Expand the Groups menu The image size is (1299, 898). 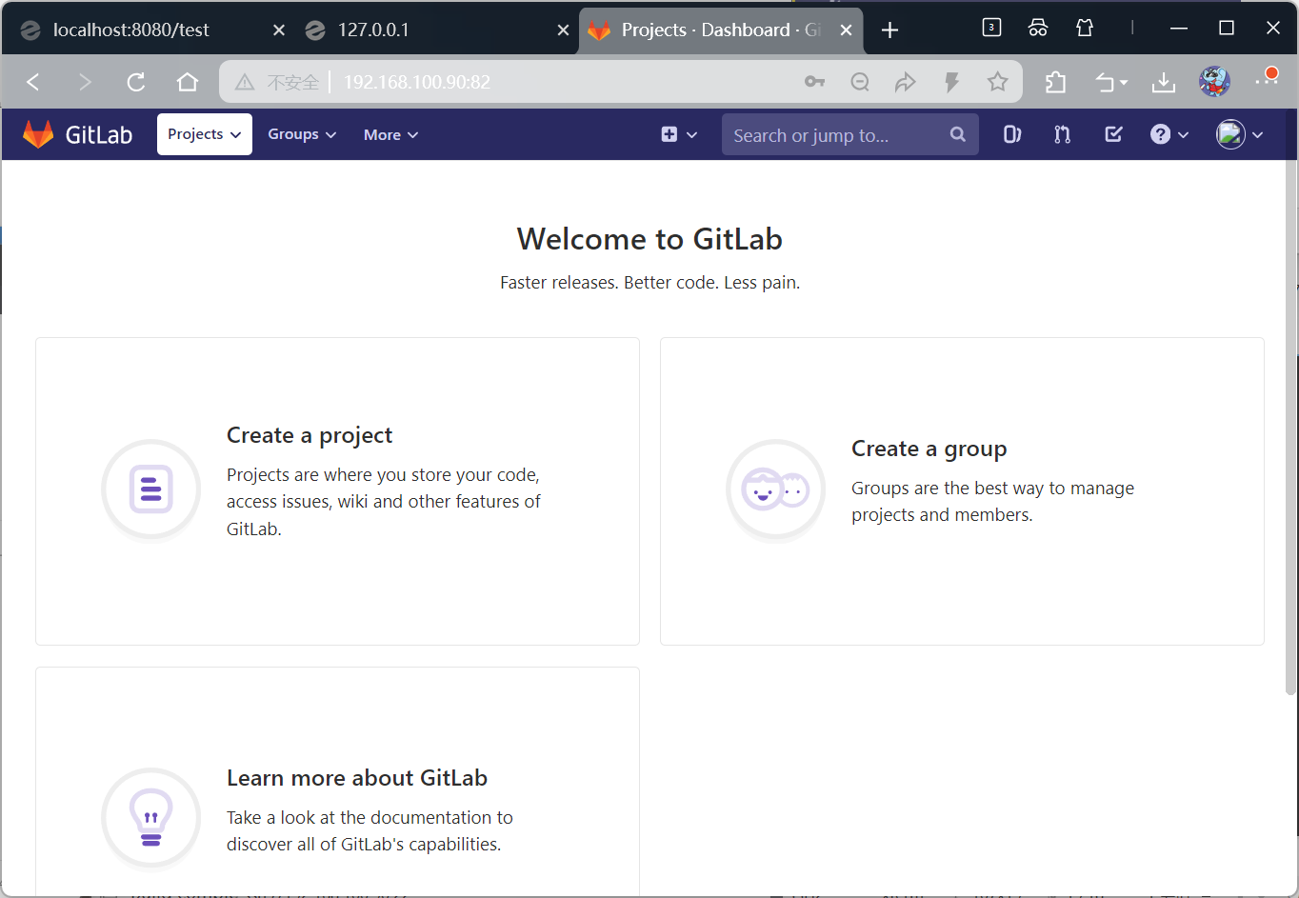pyautogui.click(x=302, y=134)
